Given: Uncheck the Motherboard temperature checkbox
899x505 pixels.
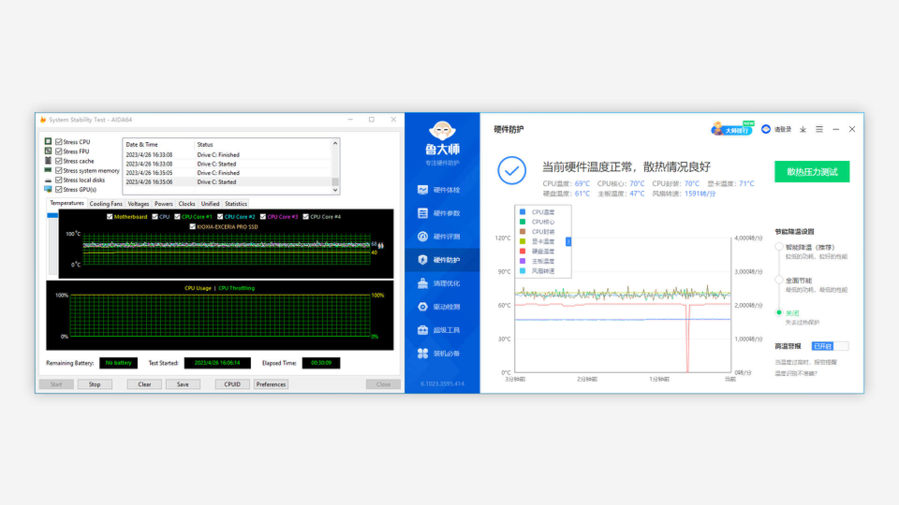Looking at the screenshot, I should 110,216.
